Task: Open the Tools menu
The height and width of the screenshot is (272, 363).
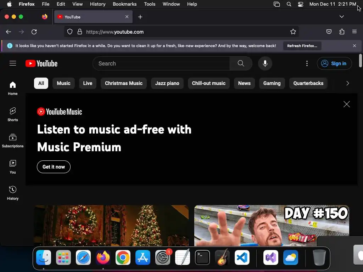Action: point(150,4)
